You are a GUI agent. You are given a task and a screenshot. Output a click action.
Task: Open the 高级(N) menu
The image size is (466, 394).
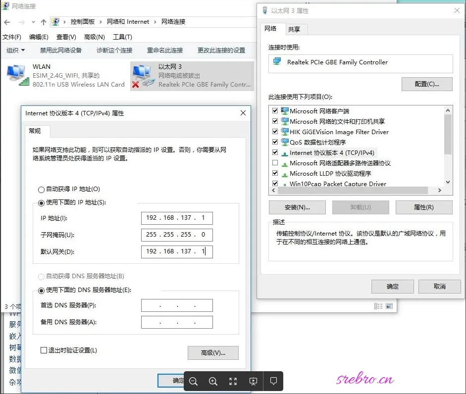click(95, 37)
